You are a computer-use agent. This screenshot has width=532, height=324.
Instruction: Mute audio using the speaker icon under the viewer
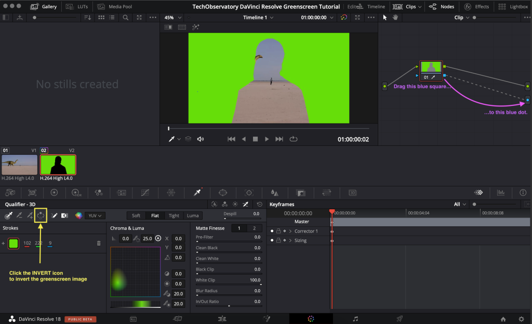(x=199, y=139)
